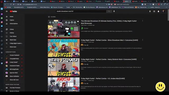The height and width of the screenshot is (95, 169).
Task: Open more options for Anders video
Action: tap(143, 78)
